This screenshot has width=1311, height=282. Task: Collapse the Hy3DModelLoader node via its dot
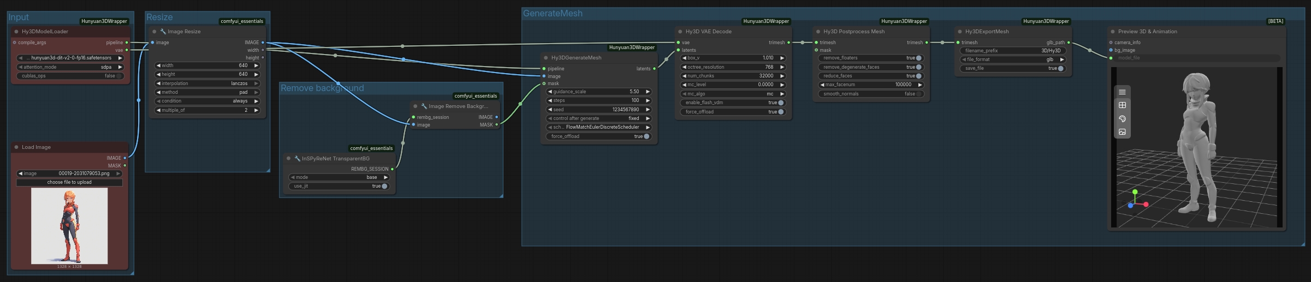(x=16, y=32)
